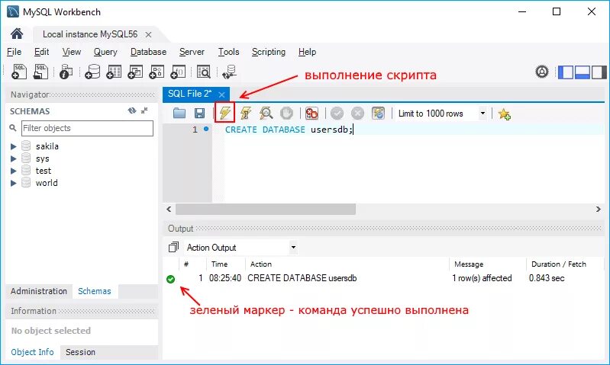Viewport: 610px width, 365px height.
Task: Switch to the Session tab
Action: pos(80,352)
